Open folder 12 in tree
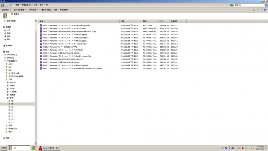Image resolution: width=268 pixels, height=151 pixels. point(12,113)
